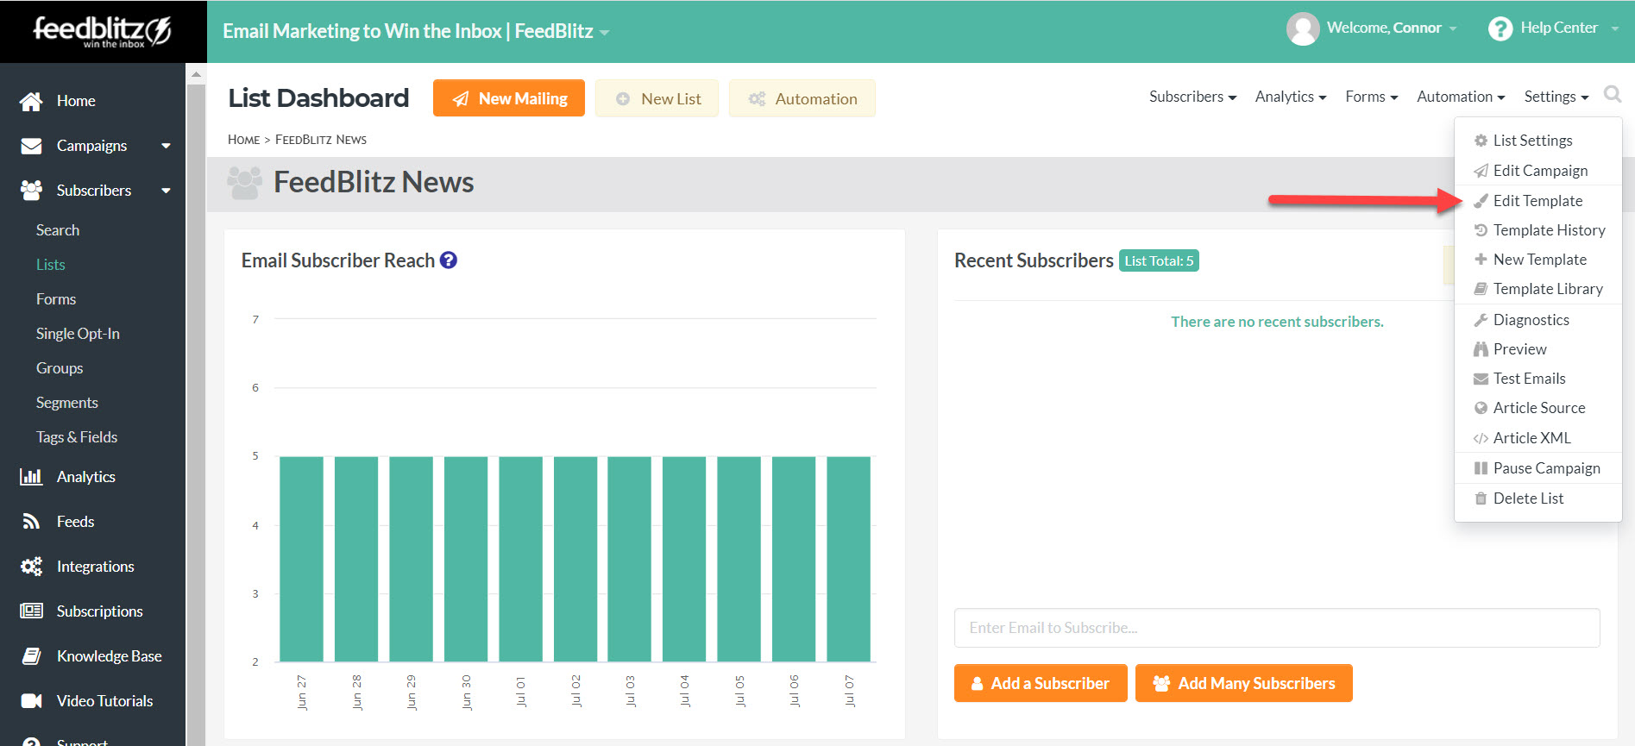This screenshot has width=1635, height=746.
Task: Click the New Template plus icon
Action: point(1481,260)
